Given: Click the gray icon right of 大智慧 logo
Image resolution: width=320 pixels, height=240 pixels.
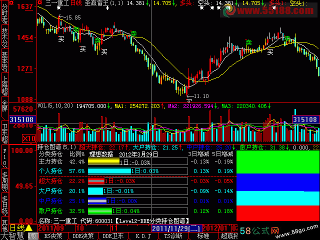Looking at the screenshot, I should [33, 236].
